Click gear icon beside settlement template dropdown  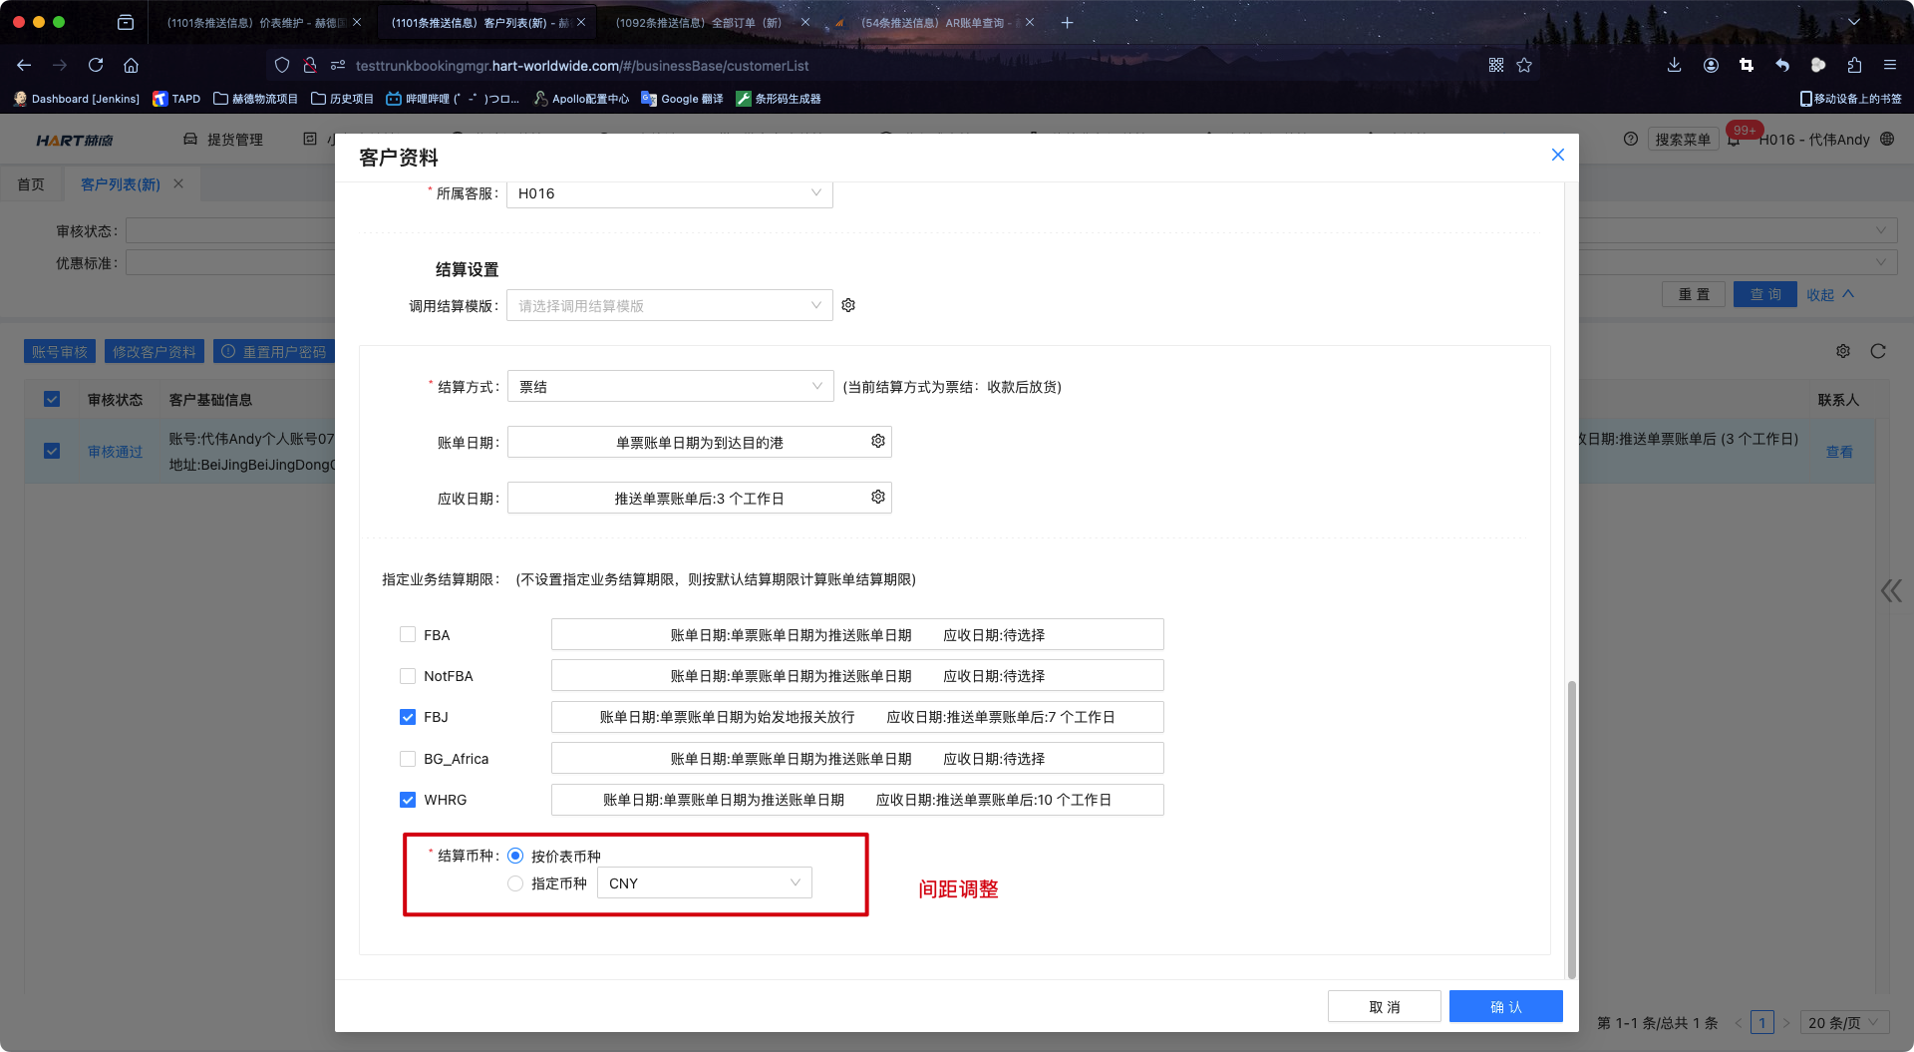coord(848,305)
